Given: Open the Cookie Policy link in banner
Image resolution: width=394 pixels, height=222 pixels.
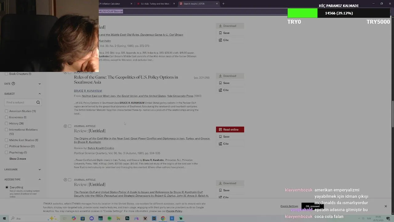Looking at the screenshot, I should pyautogui.click(x=174, y=211).
